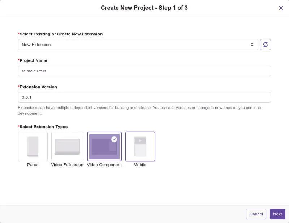This screenshot has height=223, width=289.
Task: Click the play triangle inside Mobile icon
Action: (x=140, y=140)
